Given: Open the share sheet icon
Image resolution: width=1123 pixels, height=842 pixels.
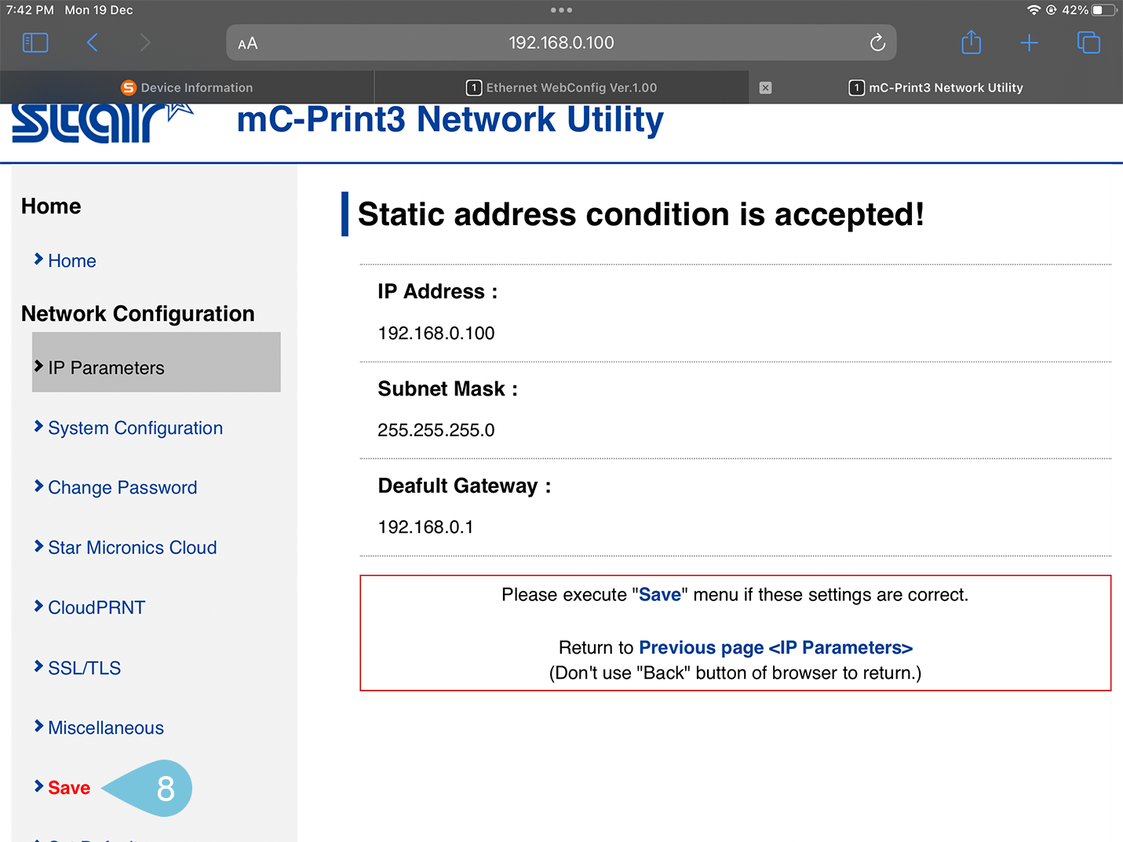Looking at the screenshot, I should [x=971, y=42].
